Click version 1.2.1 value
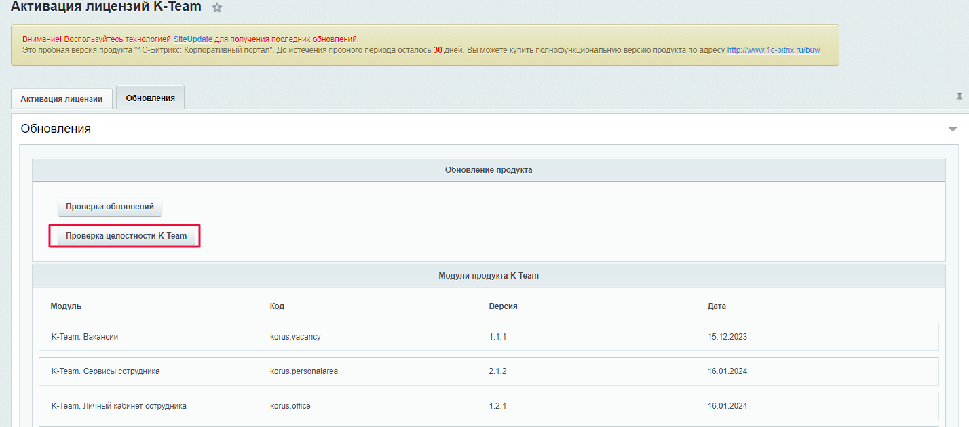Image resolution: width=969 pixels, height=427 pixels. click(498, 406)
